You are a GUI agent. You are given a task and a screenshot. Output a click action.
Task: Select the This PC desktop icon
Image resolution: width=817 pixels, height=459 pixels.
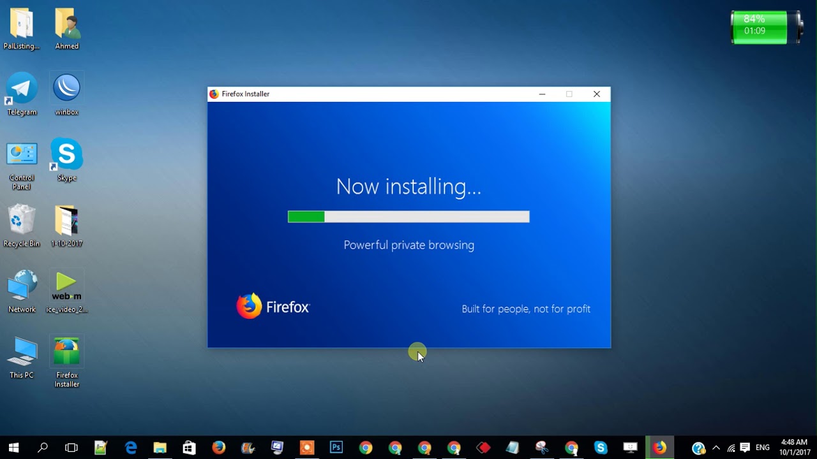pos(22,357)
